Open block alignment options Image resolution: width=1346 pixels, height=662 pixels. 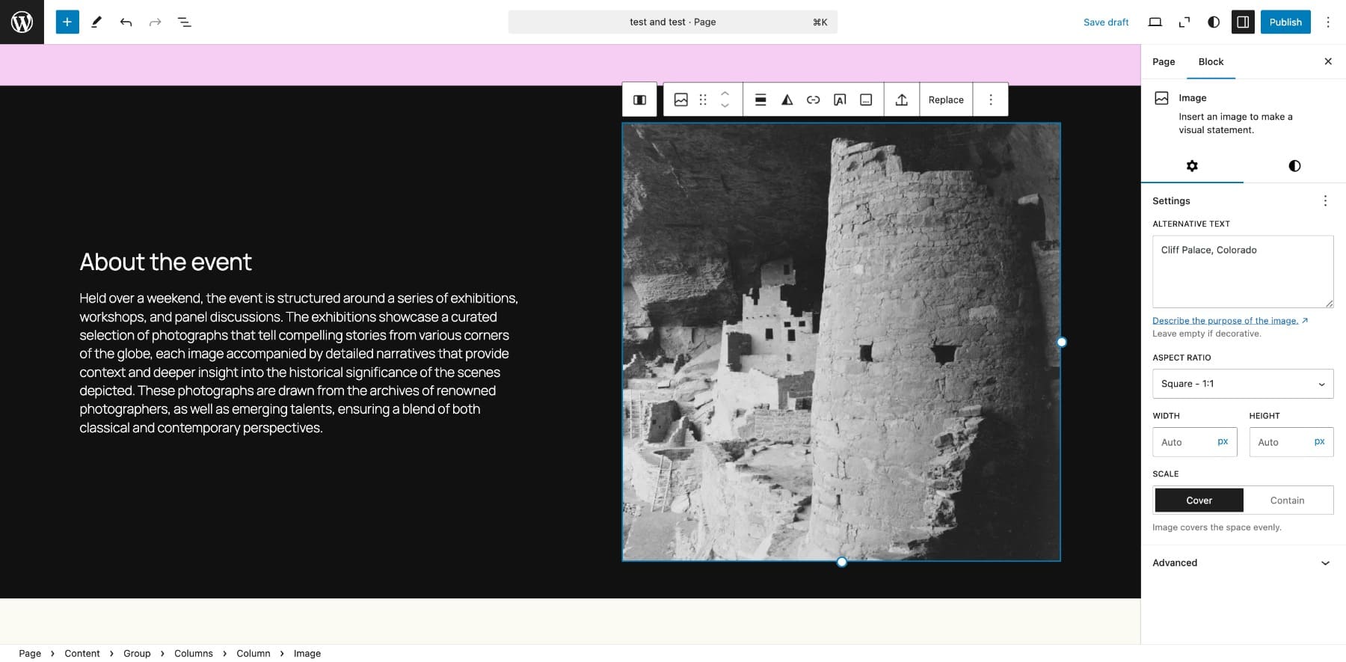pos(760,99)
